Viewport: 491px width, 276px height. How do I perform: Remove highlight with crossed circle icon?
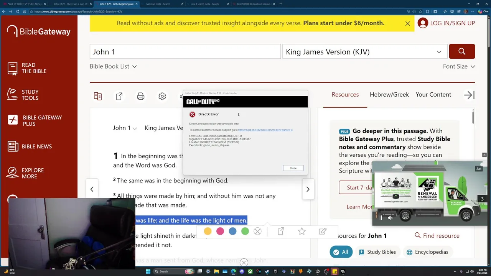[257, 231]
